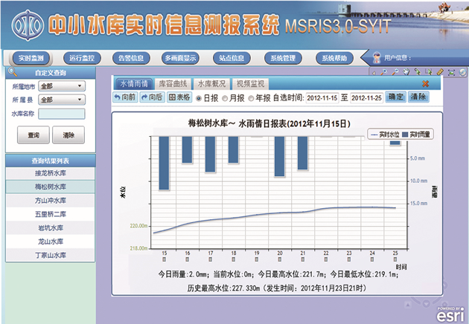Select the pointer identify tool
469x324 pixels.
(417, 72)
